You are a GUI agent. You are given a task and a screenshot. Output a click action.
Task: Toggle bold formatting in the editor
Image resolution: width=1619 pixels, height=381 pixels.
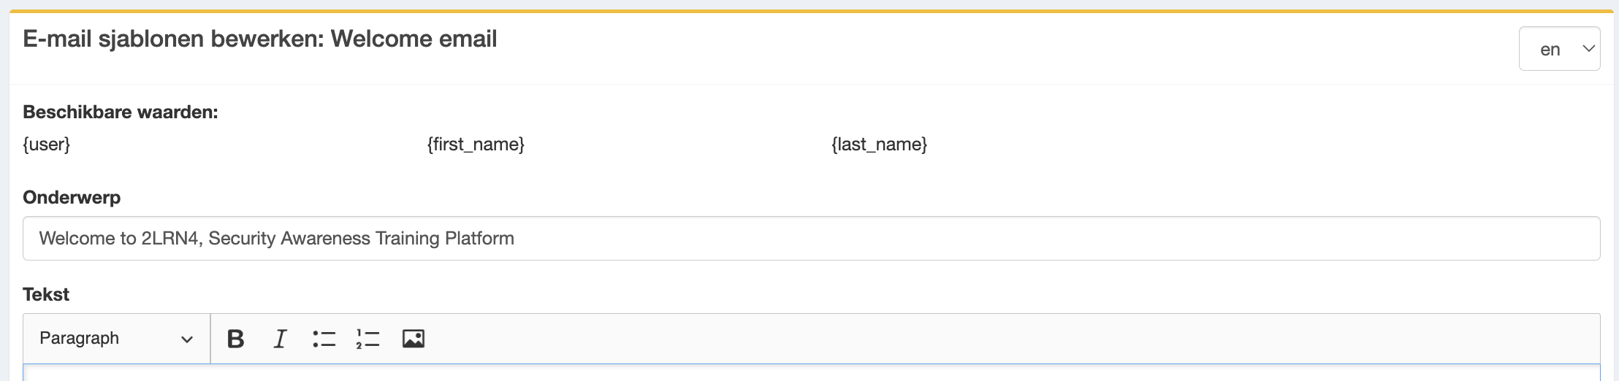(x=235, y=339)
